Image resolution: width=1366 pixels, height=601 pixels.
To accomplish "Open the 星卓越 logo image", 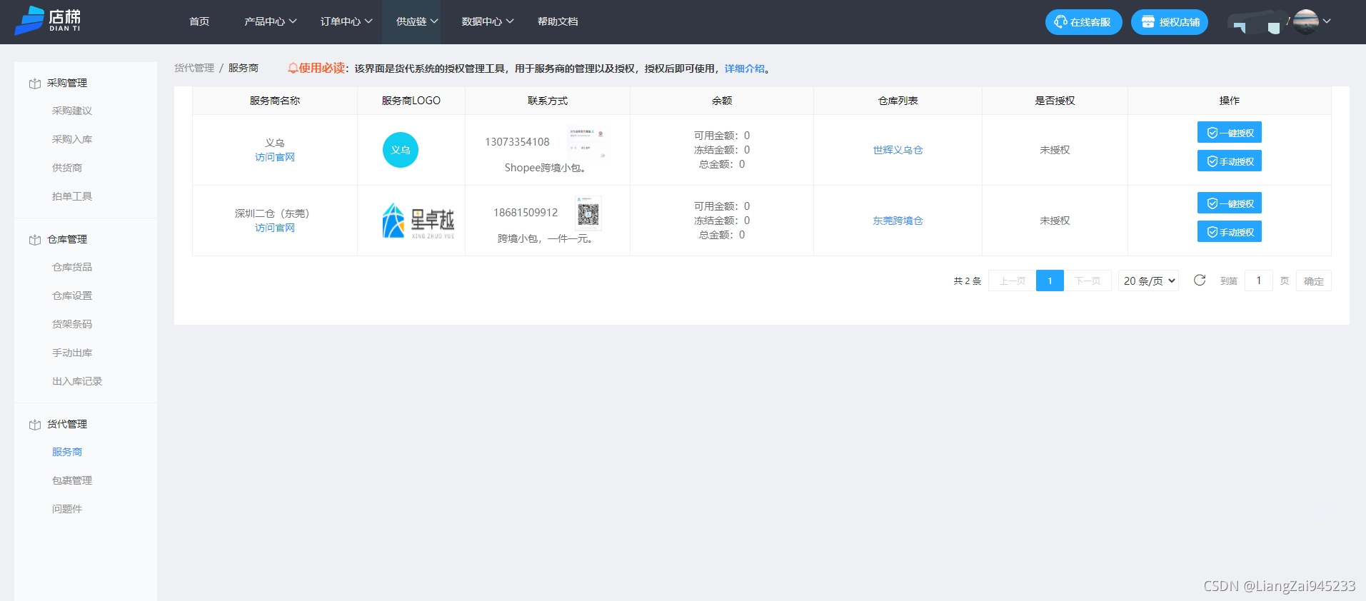I will click(x=418, y=221).
